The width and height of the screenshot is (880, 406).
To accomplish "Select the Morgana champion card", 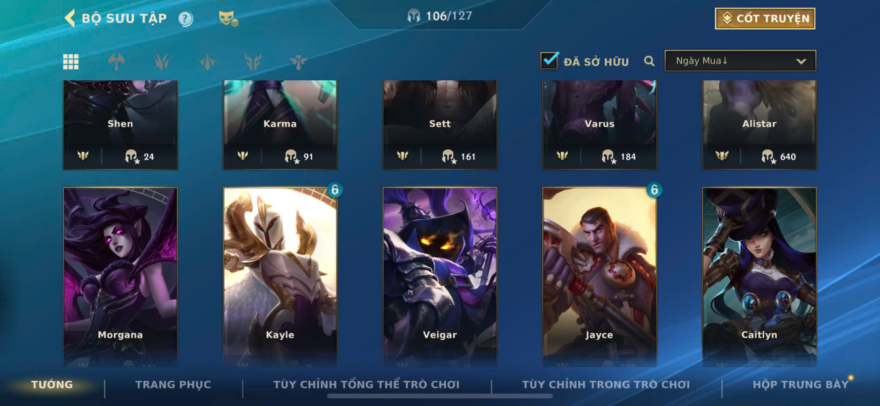I will coord(120,277).
